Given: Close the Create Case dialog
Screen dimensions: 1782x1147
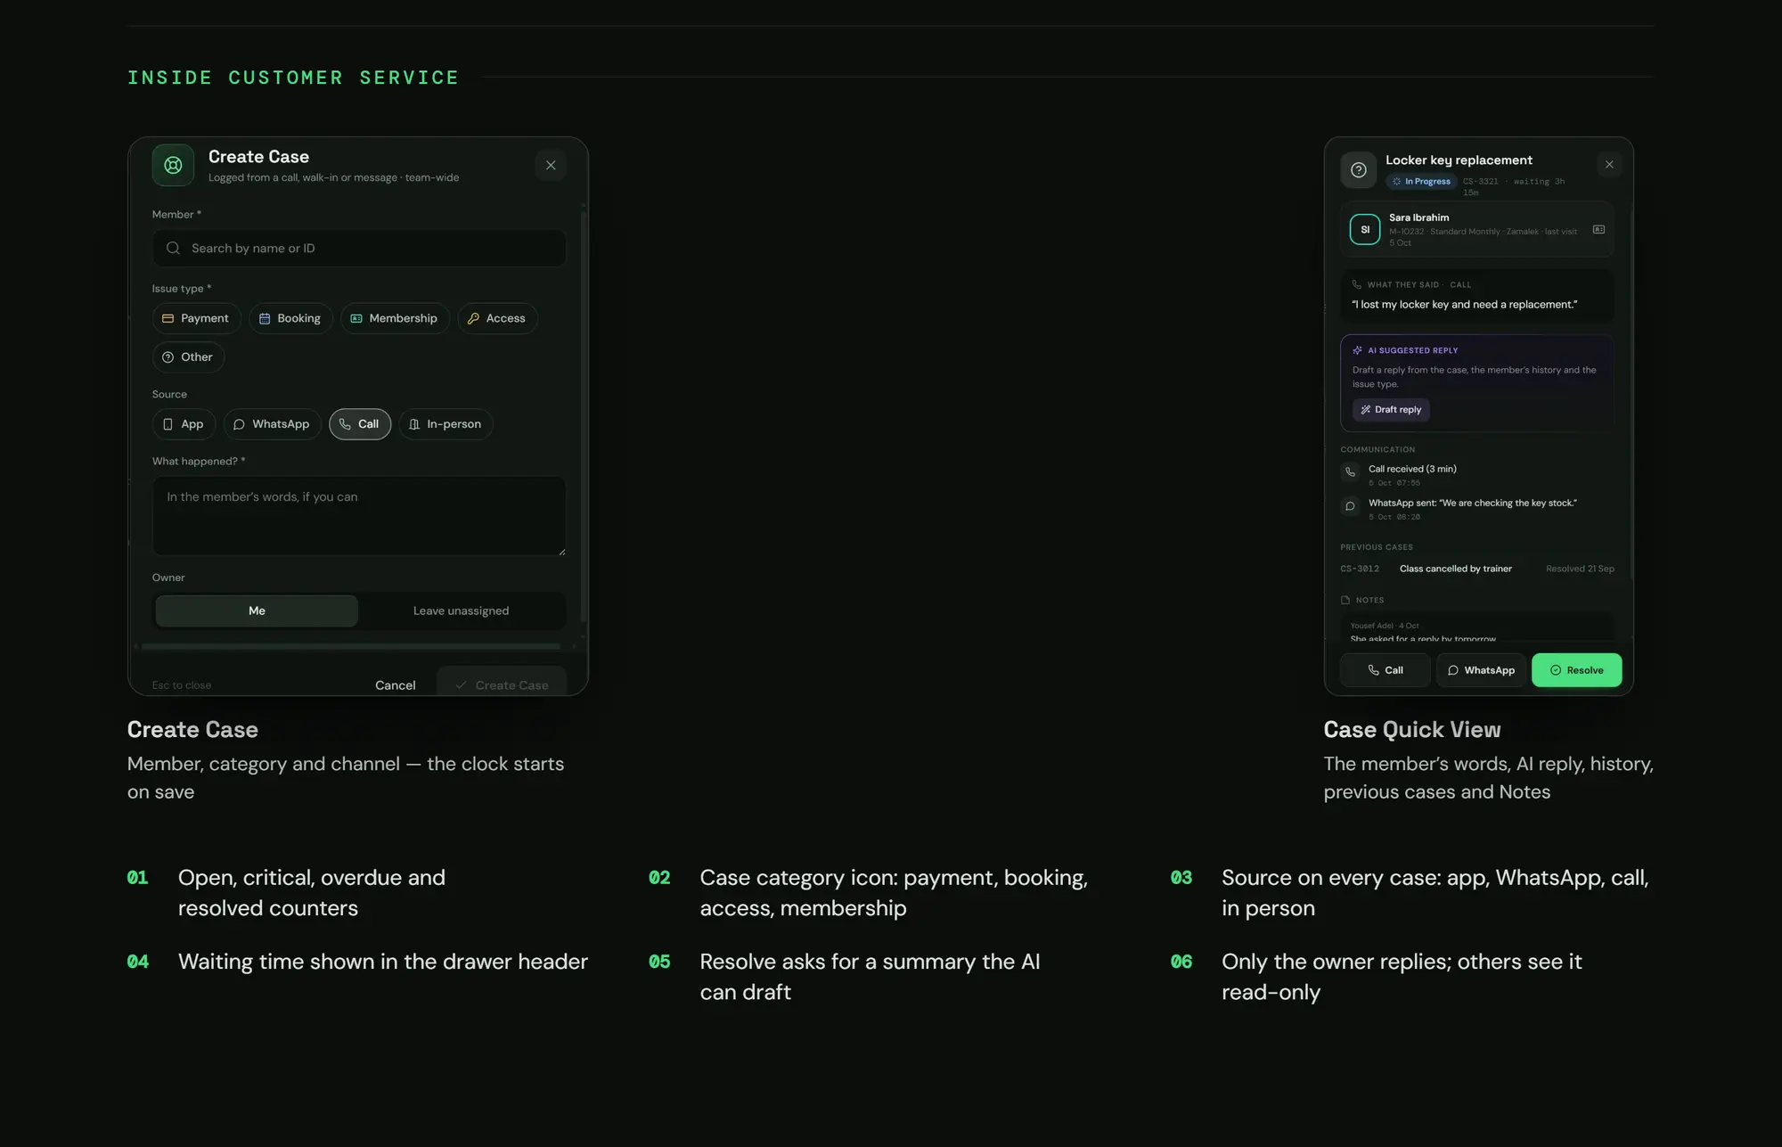Looking at the screenshot, I should 551,165.
